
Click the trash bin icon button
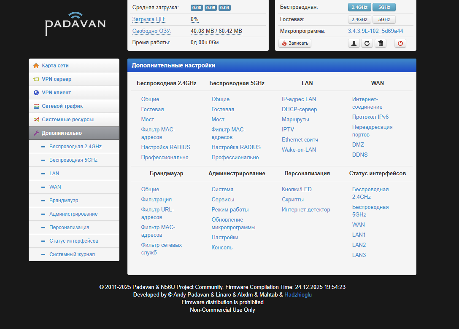[381, 43]
